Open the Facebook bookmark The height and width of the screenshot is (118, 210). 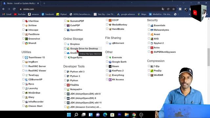point(48,14)
